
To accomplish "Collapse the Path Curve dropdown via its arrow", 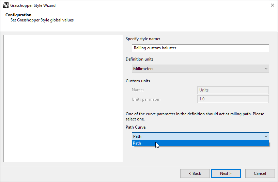I will pos(266,136).
